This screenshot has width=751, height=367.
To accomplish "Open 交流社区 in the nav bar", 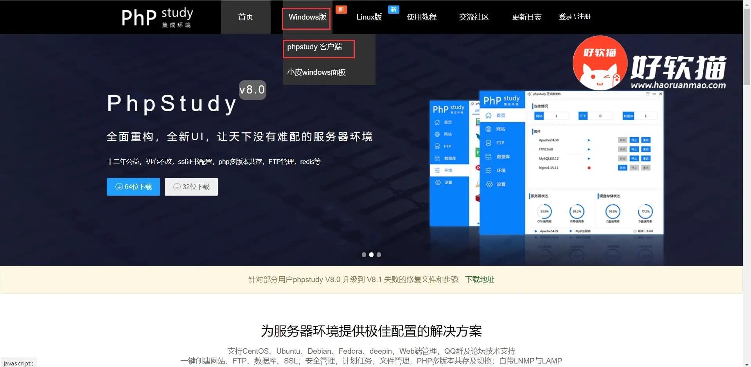I will tap(474, 17).
